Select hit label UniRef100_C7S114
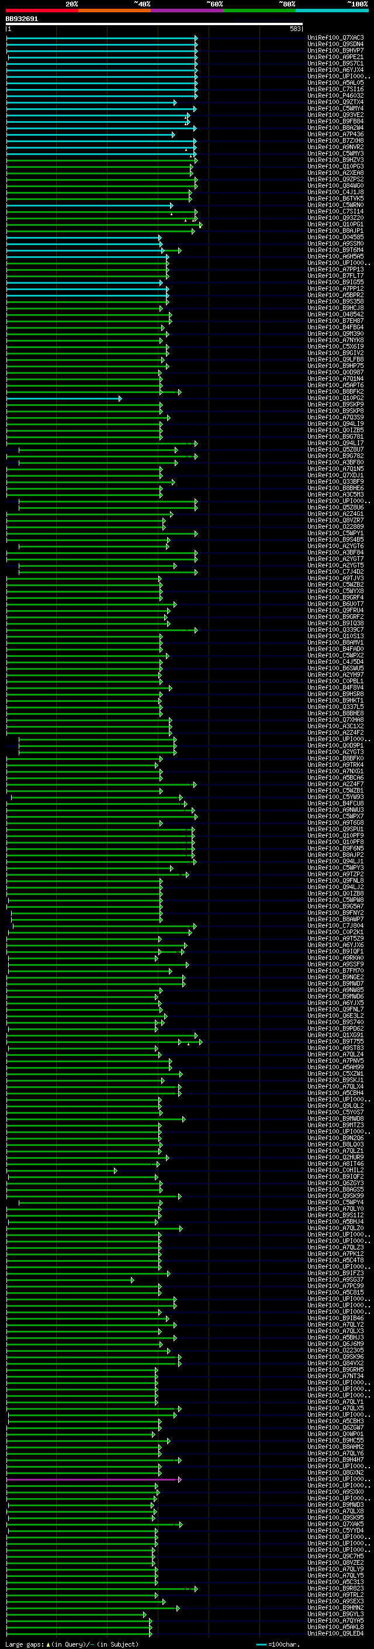The width and height of the screenshot is (374, 1649). click(x=335, y=211)
